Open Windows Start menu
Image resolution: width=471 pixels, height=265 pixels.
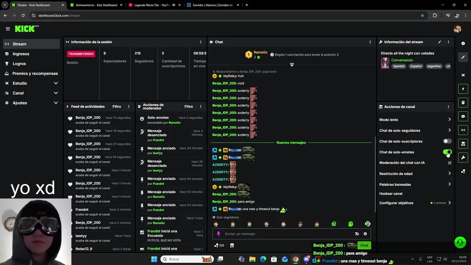154,259
